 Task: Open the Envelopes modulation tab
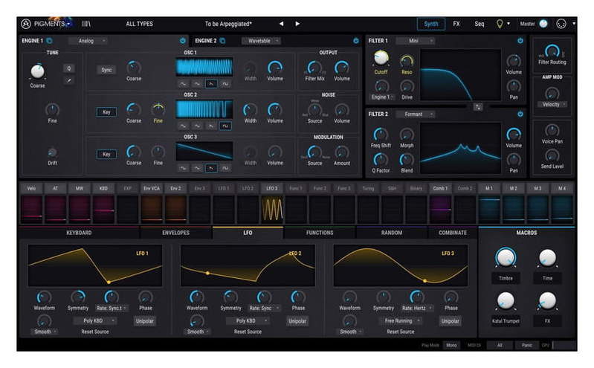click(175, 233)
